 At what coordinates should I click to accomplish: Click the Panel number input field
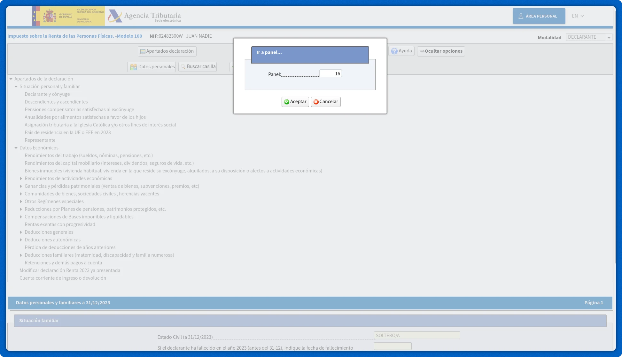pyautogui.click(x=330, y=74)
